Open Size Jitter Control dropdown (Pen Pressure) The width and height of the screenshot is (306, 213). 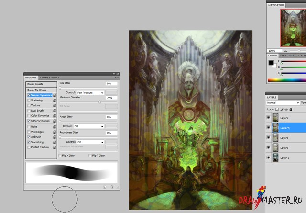click(90, 93)
